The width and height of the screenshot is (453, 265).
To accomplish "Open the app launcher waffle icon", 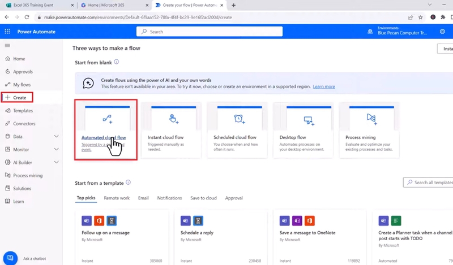I will [7, 32].
